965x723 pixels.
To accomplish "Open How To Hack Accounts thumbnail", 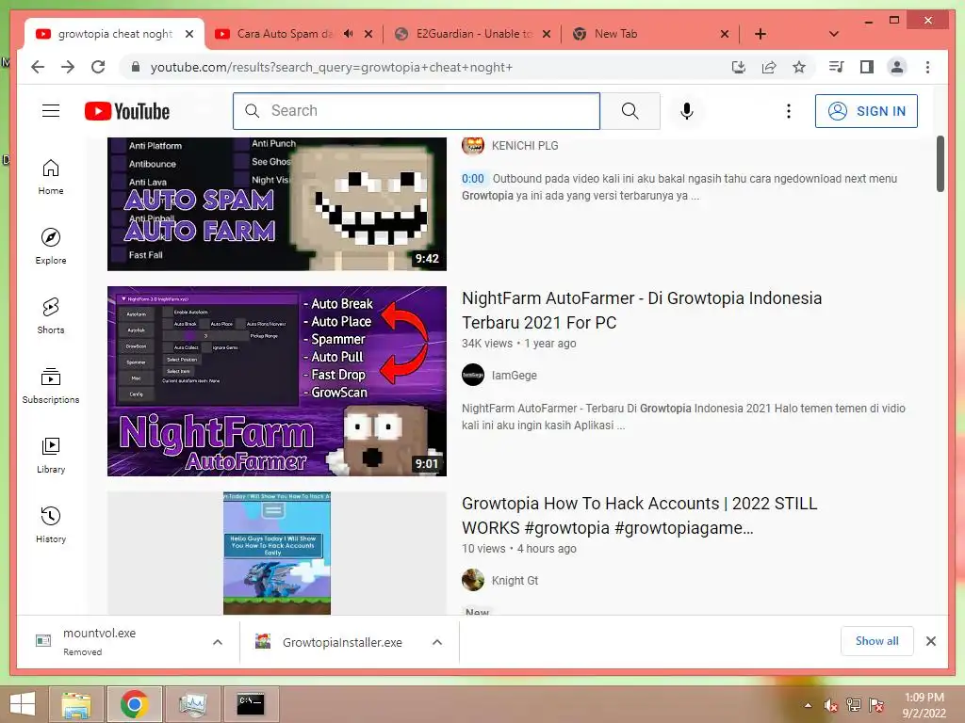I will pos(277,553).
